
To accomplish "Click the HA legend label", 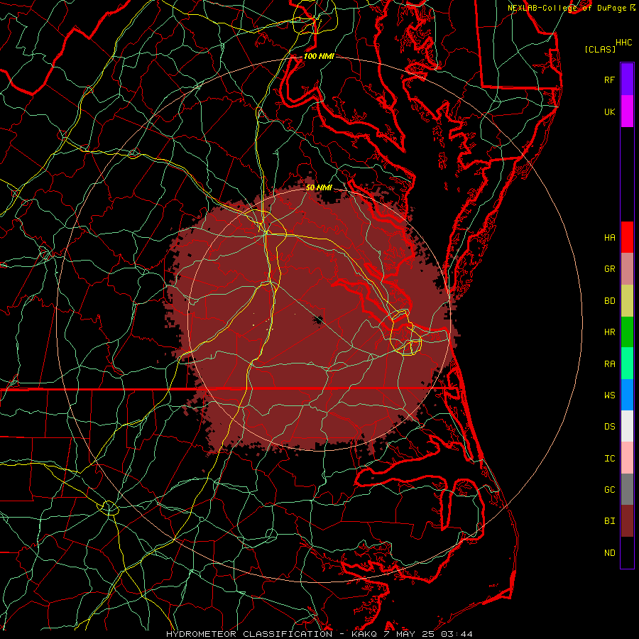I will click(x=609, y=237).
